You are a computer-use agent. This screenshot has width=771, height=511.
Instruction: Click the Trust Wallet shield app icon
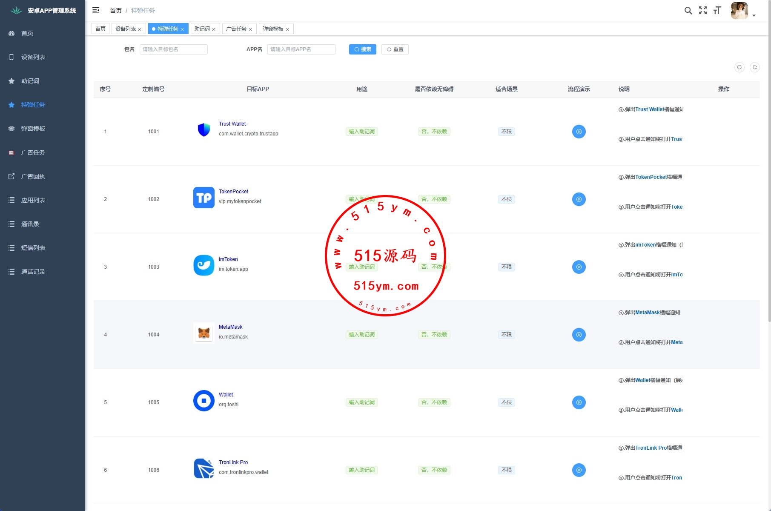coord(204,130)
